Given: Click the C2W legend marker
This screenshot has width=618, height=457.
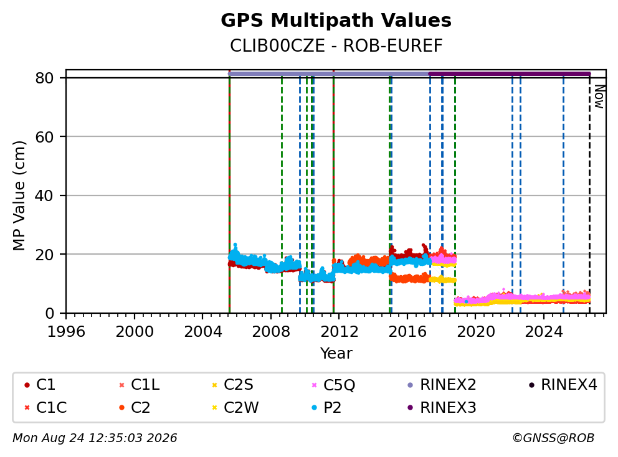Looking at the screenshot, I should coord(214,407).
